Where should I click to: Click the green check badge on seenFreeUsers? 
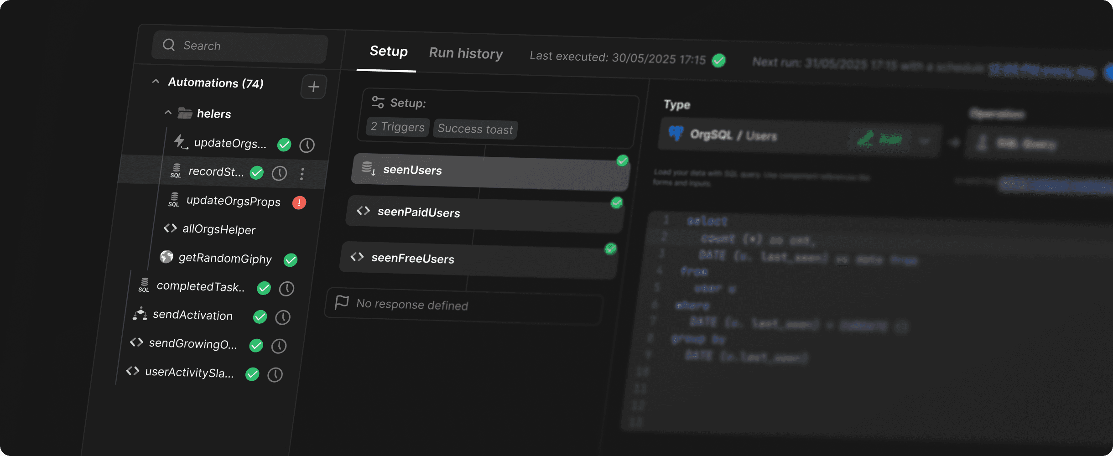[x=611, y=249]
